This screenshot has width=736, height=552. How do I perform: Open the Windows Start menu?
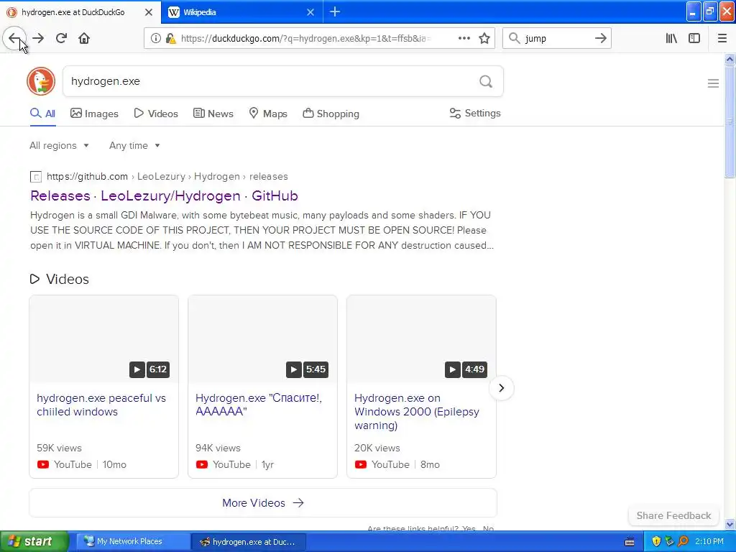(34, 541)
